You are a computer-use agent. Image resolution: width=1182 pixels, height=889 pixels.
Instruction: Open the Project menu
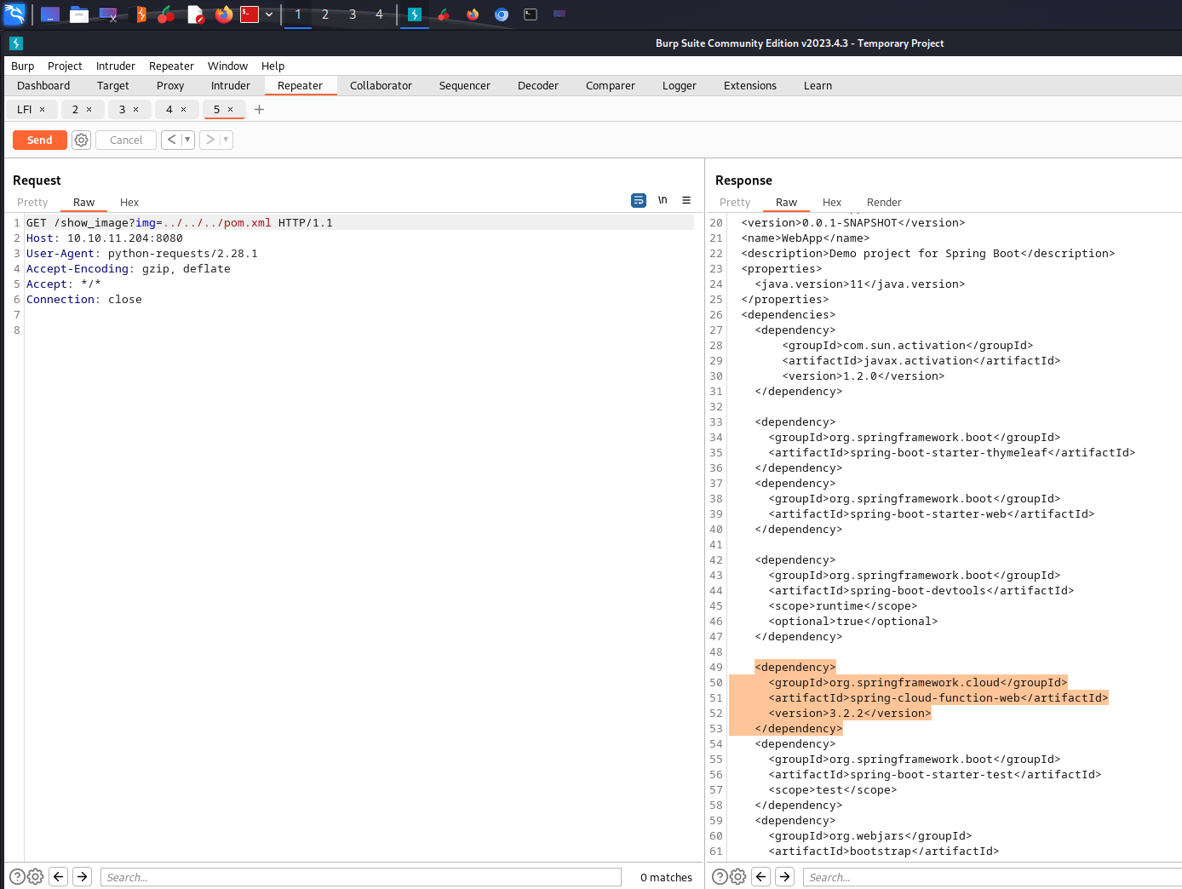pyautogui.click(x=65, y=66)
